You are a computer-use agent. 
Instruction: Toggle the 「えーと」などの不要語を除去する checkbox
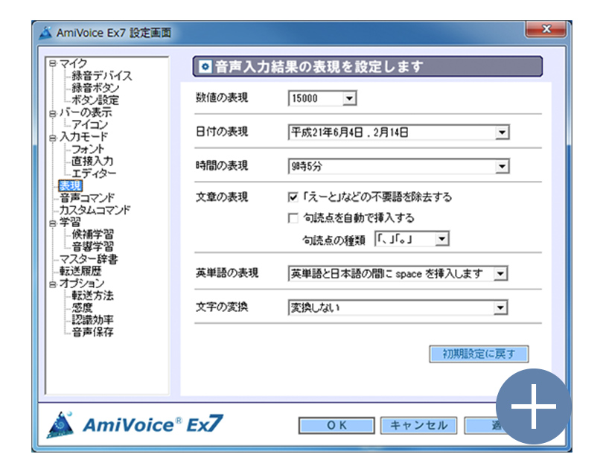point(293,197)
